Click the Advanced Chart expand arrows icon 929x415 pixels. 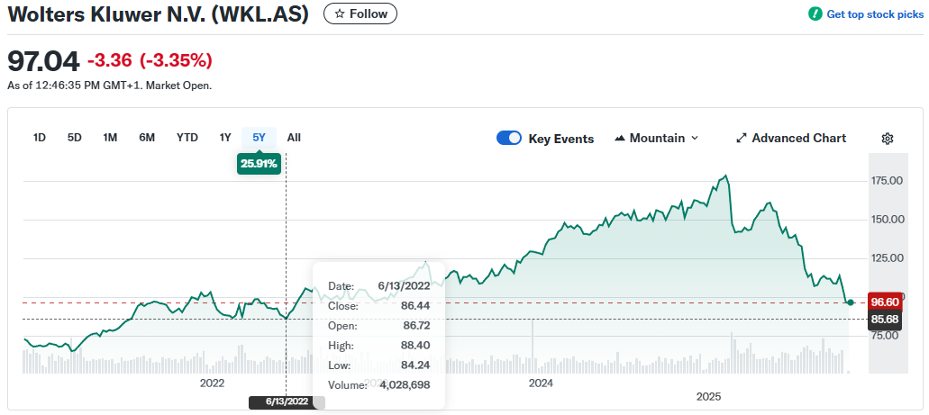coord(742,139)
